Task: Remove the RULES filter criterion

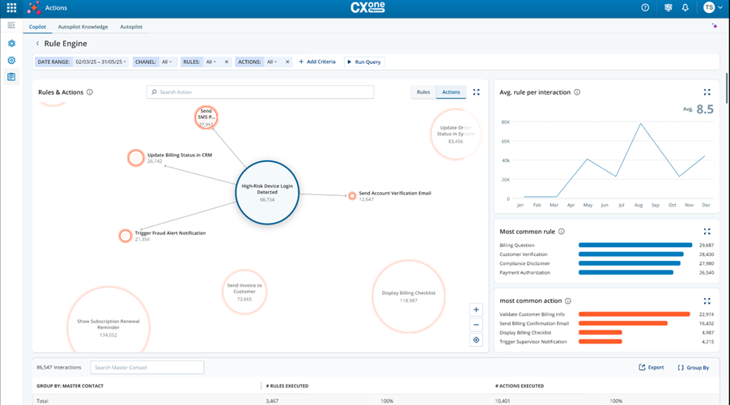Action: click(x=227, y=62)
